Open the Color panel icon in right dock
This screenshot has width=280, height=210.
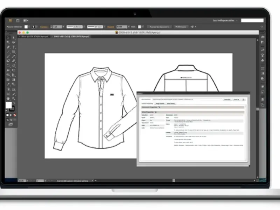[x=262, y=37]
